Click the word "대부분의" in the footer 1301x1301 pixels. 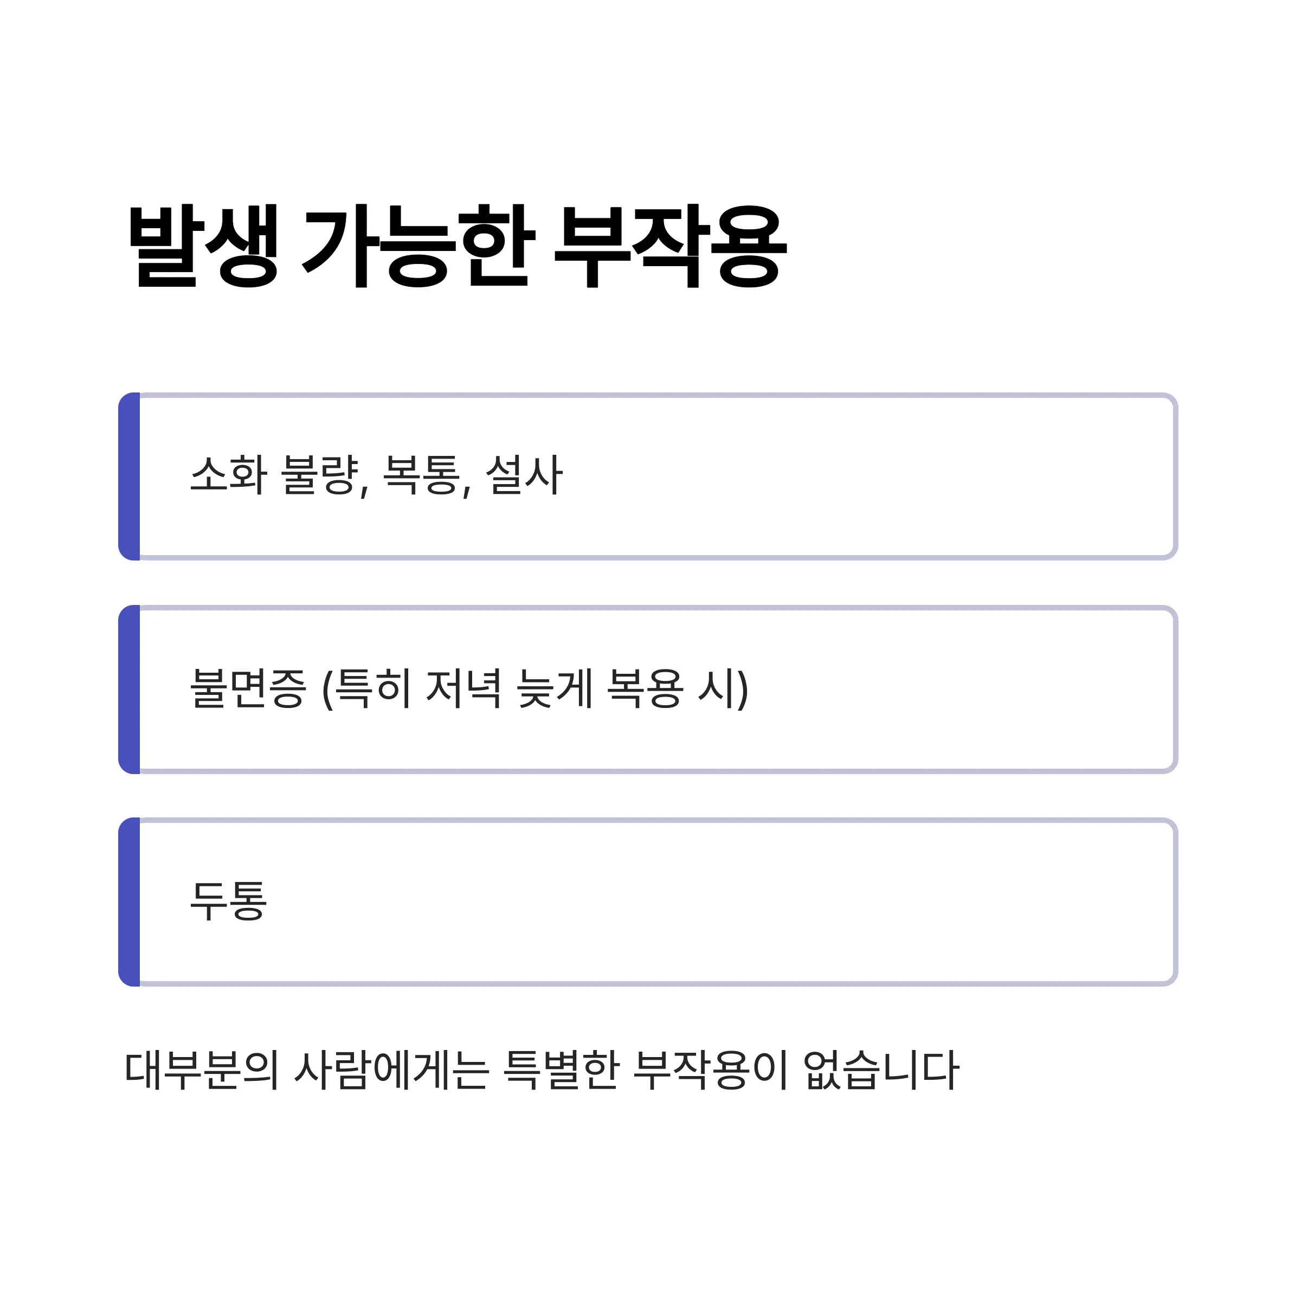coord(201,1070)
